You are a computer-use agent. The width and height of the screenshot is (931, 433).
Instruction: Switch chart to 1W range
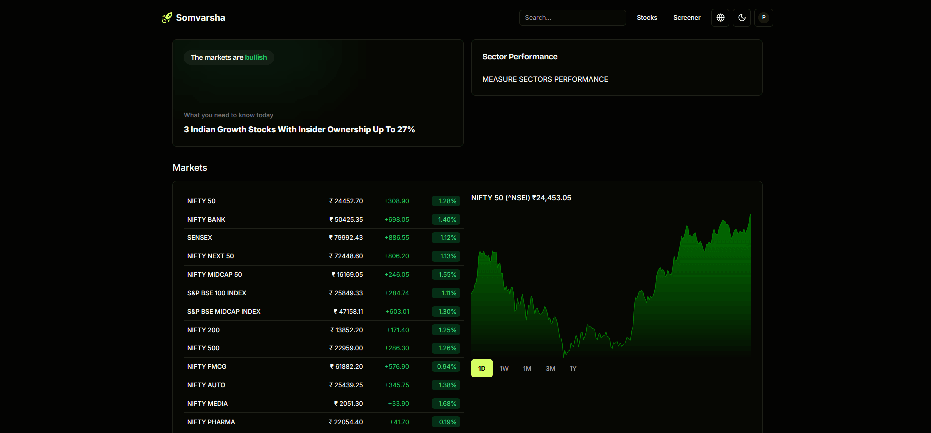[504, 368]
